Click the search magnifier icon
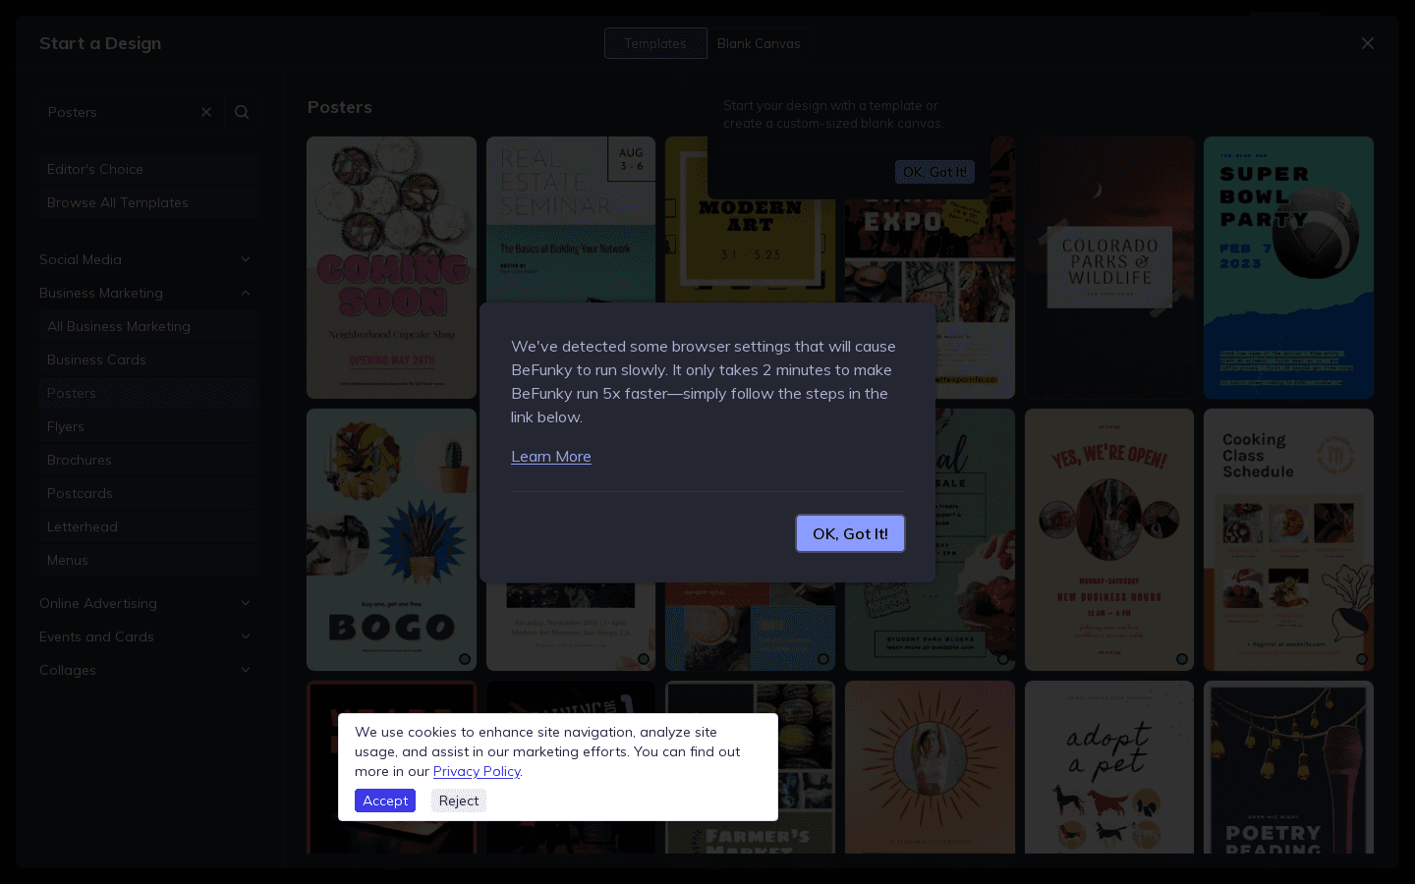This screenshot has width=1415, height=884. [x=242, y=112]
